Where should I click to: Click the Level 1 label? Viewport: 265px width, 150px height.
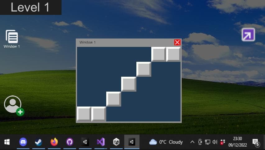coord(30,7)
